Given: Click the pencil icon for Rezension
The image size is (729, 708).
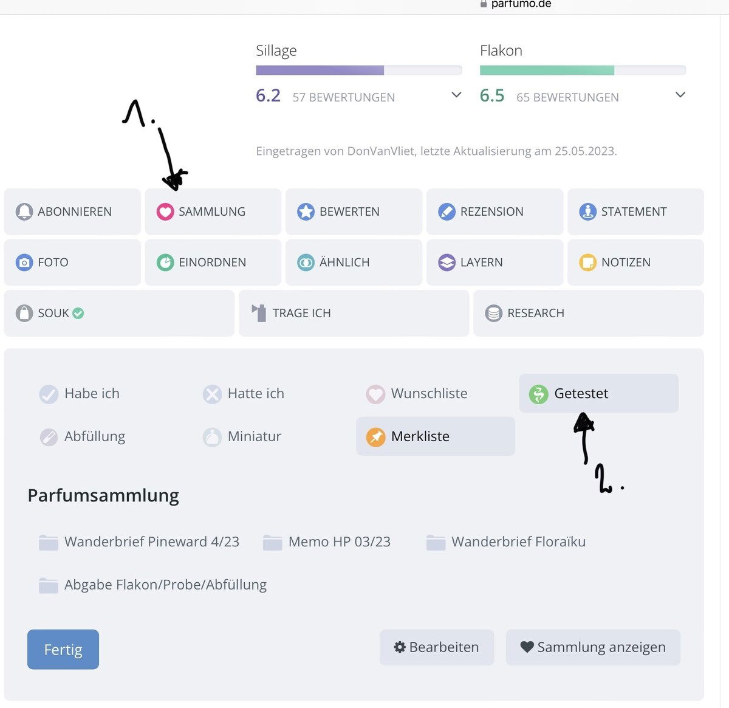Looking at the screenshot, I should pos(447,211).
